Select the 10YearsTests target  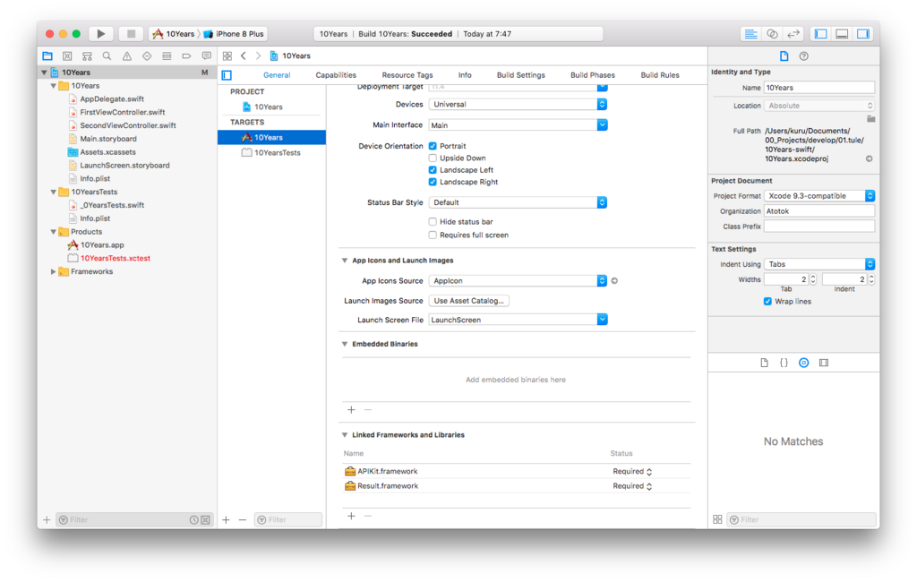point(272,153)
